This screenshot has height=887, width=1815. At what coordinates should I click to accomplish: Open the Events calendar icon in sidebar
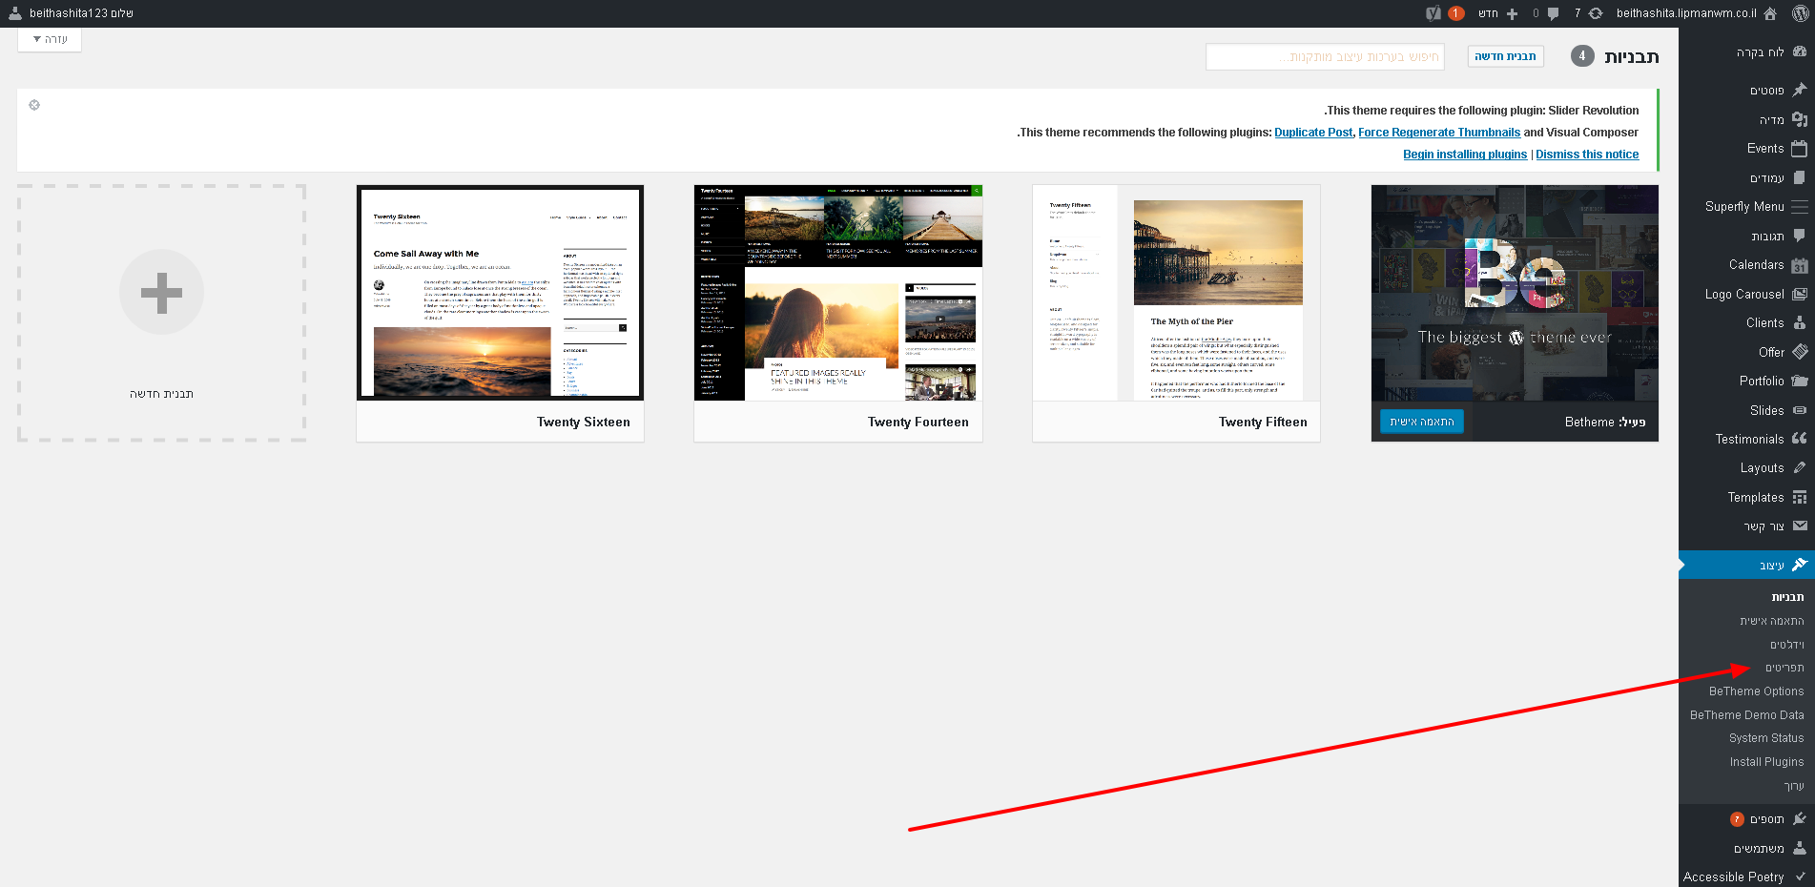(1799, 149)
